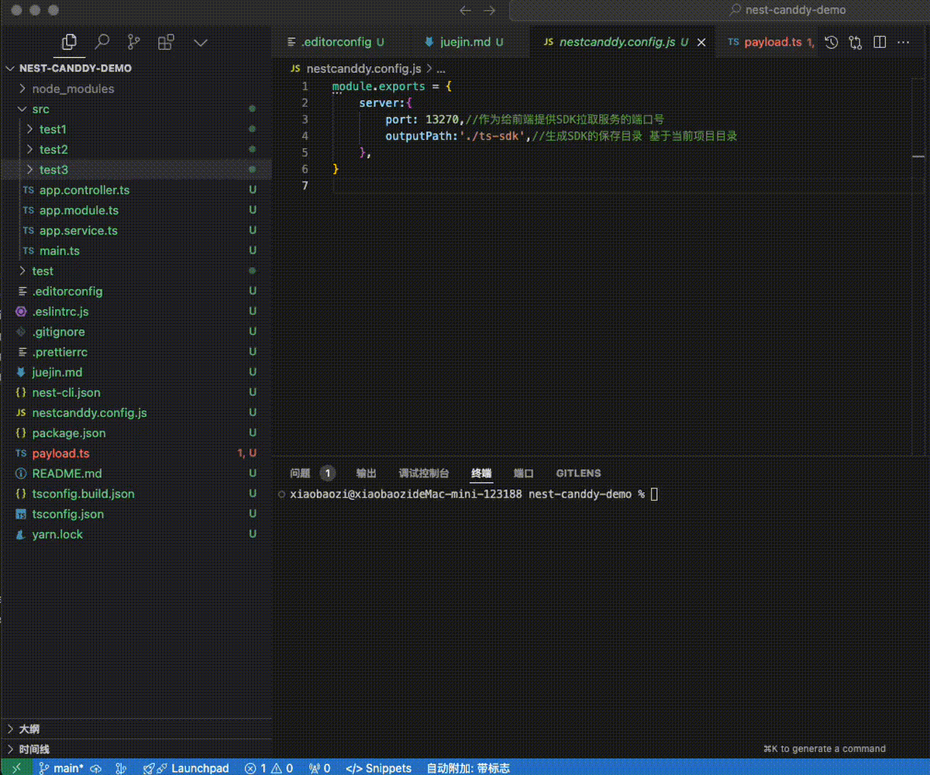Screen dimensions: 930x775
Task: Open the Search view icon
Action: point(102,43)
